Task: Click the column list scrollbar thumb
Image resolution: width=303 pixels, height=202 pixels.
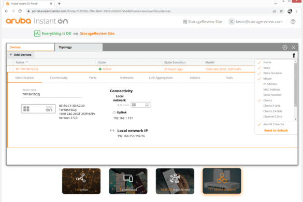Action: [x=295, y=84]
